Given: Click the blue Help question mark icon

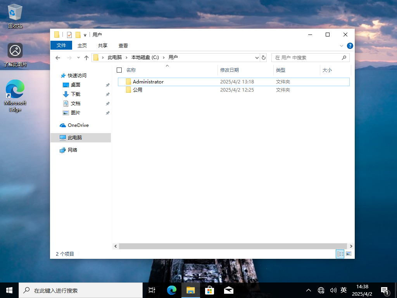Looking at the screenshot, I should pyautogui.click(x=350, y=46).
